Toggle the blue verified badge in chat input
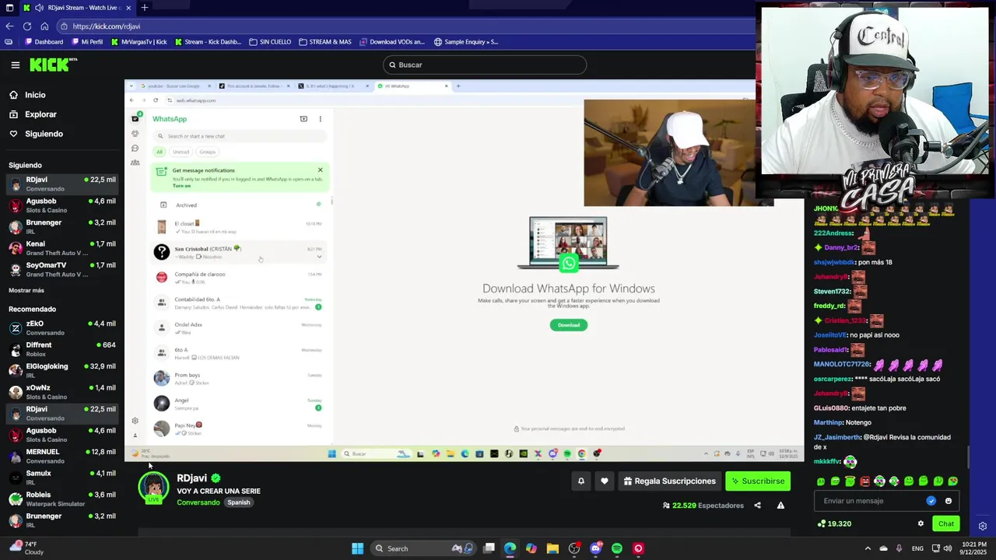Image resolution: width=996 pixels, height=560 pixels. (931, 501)
